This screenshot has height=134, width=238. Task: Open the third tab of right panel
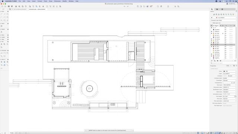[x=222, y=9]
